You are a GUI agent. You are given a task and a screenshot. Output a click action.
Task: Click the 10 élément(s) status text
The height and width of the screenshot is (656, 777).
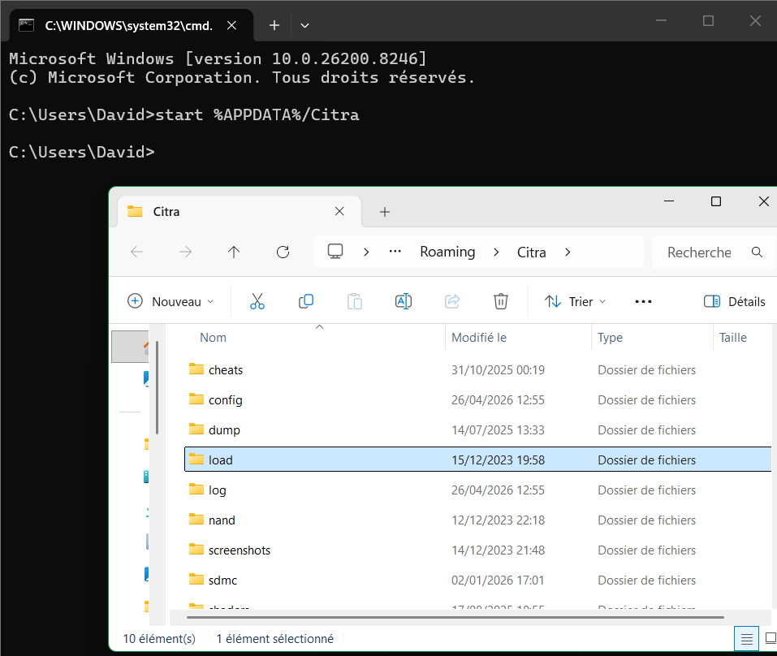pos(159,639)
